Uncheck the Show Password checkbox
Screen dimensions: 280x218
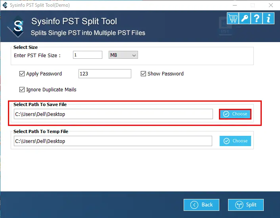[144, 73]
